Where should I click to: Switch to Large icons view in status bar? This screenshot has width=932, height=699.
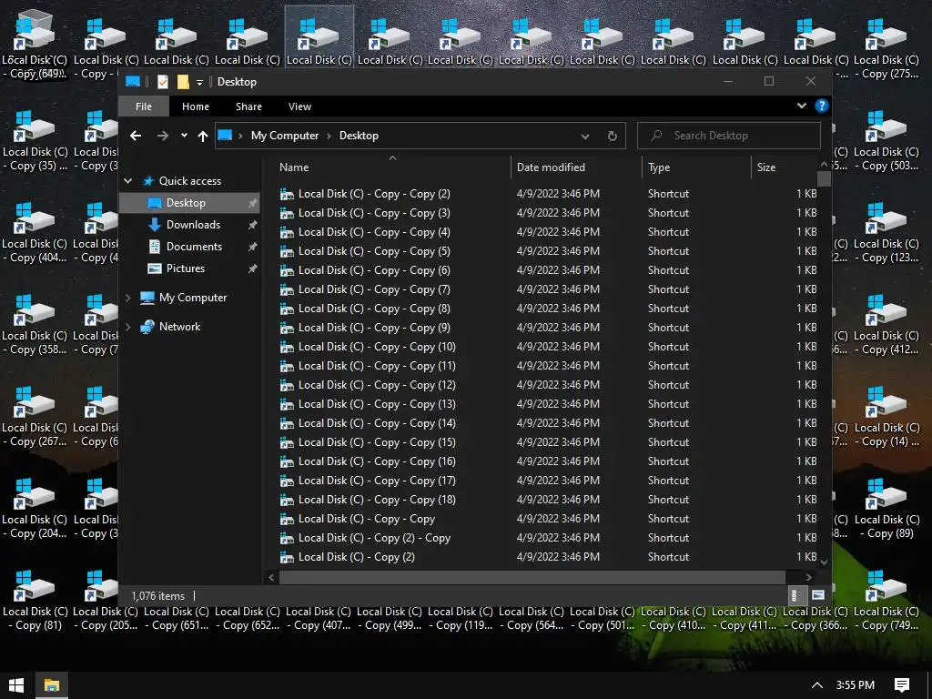pos(818,595)
